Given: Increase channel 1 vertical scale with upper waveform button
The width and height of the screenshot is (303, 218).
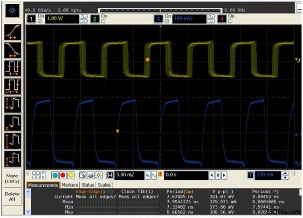Looking at the screenshot, I should pyautogui.click(x=83, y=17).
